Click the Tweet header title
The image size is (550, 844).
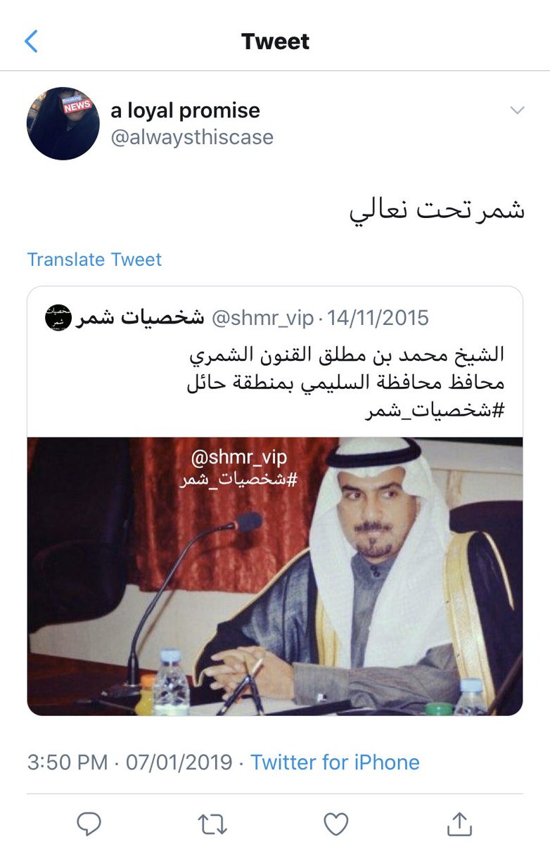(x=276, y=41)
